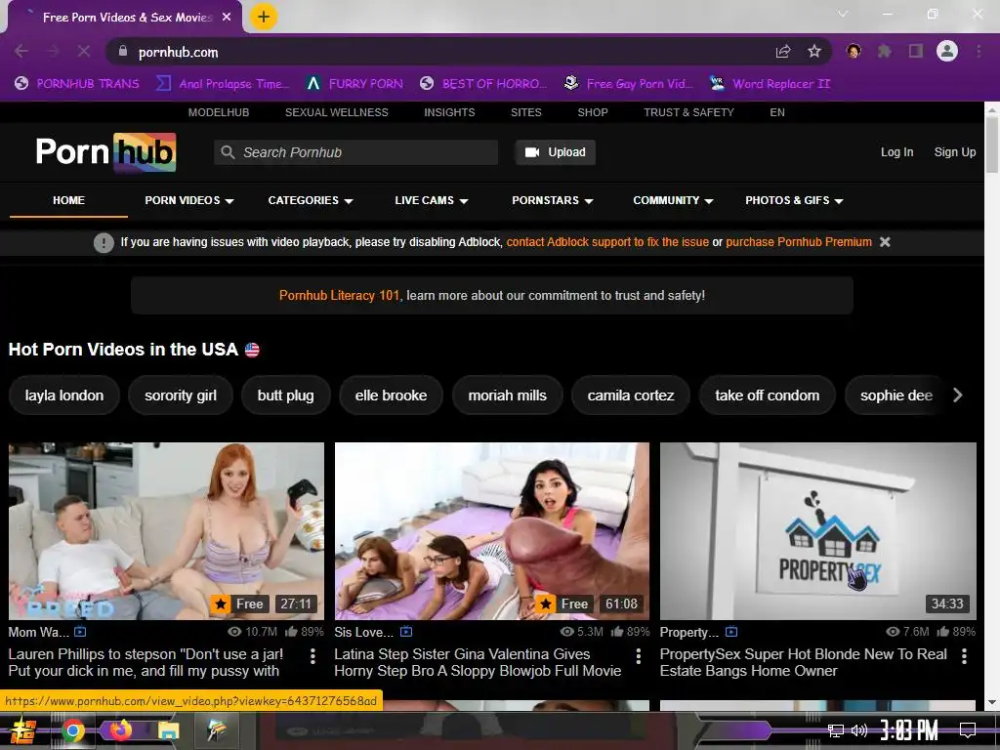This screenshot has width=1000, height=750.
Task: Click the page vertical scrollbar thumb
Action: coord(992,145)
